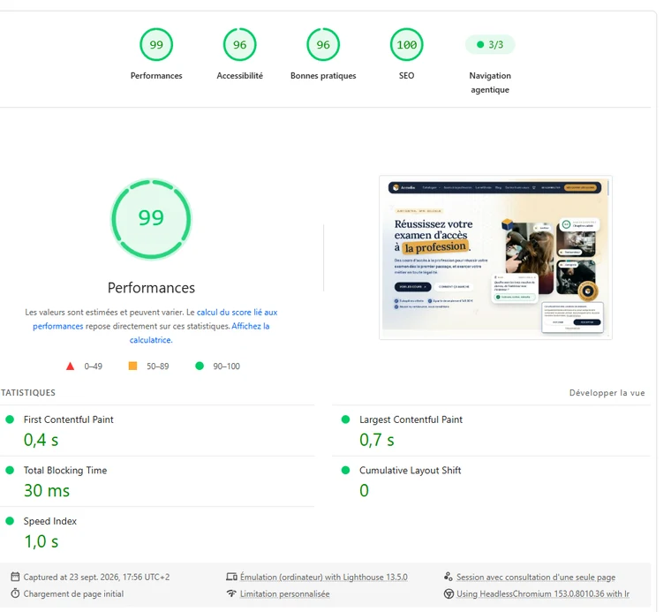Viewport: 671px width, 612px height.
Task: Select the SEO score gauge 100
Action: [406, 44]
